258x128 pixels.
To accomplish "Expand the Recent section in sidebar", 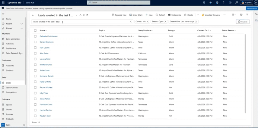I will 22,23.
